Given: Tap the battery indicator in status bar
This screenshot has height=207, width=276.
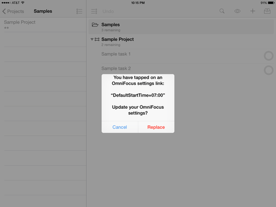Looking at the screenshot, I should [271, 3].
